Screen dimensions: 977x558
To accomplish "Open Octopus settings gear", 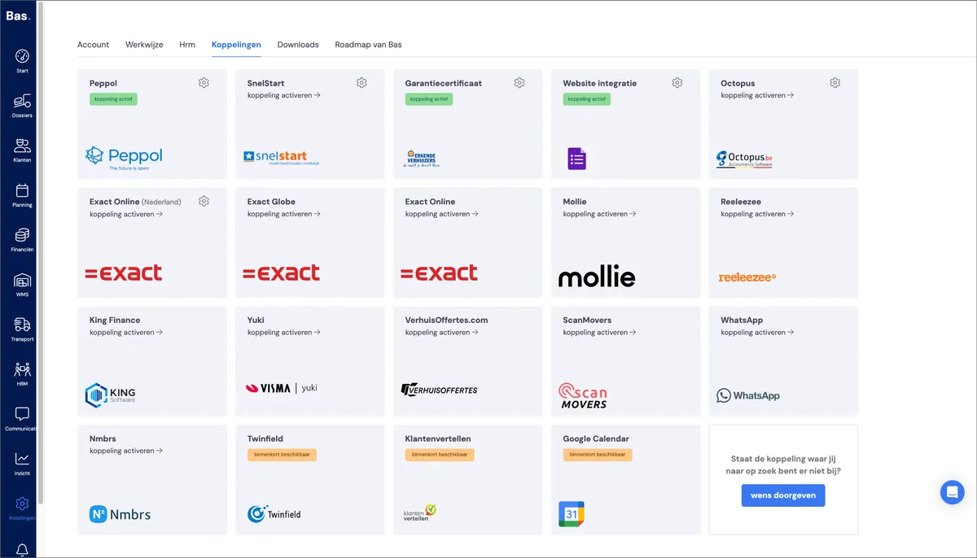I will (x=835, y=83).
